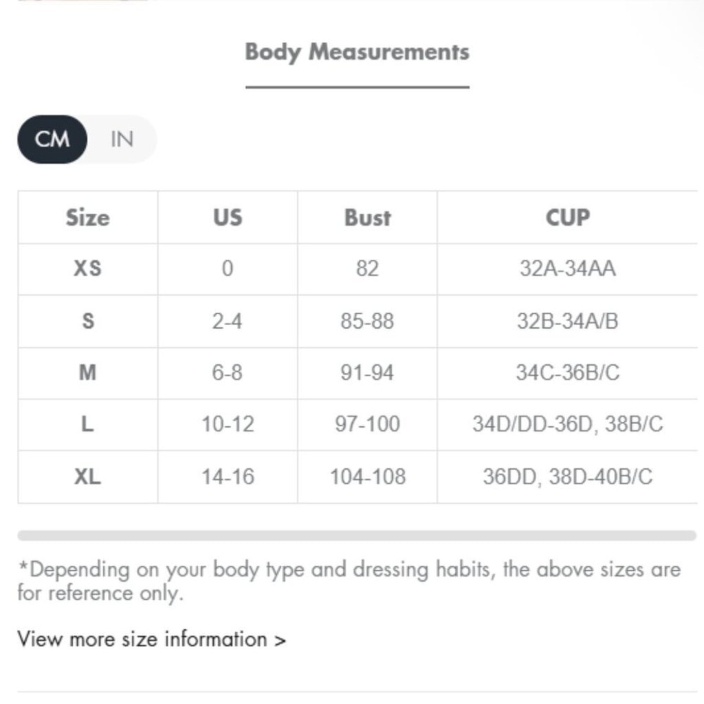This screenshot has width=704, height=704.
Task: Click the reference-only disclaimer text
Action: pos(349,581)
